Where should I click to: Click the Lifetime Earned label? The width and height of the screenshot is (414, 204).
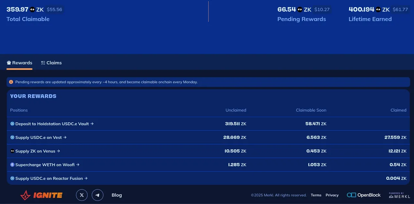click(x=370, y=19)
